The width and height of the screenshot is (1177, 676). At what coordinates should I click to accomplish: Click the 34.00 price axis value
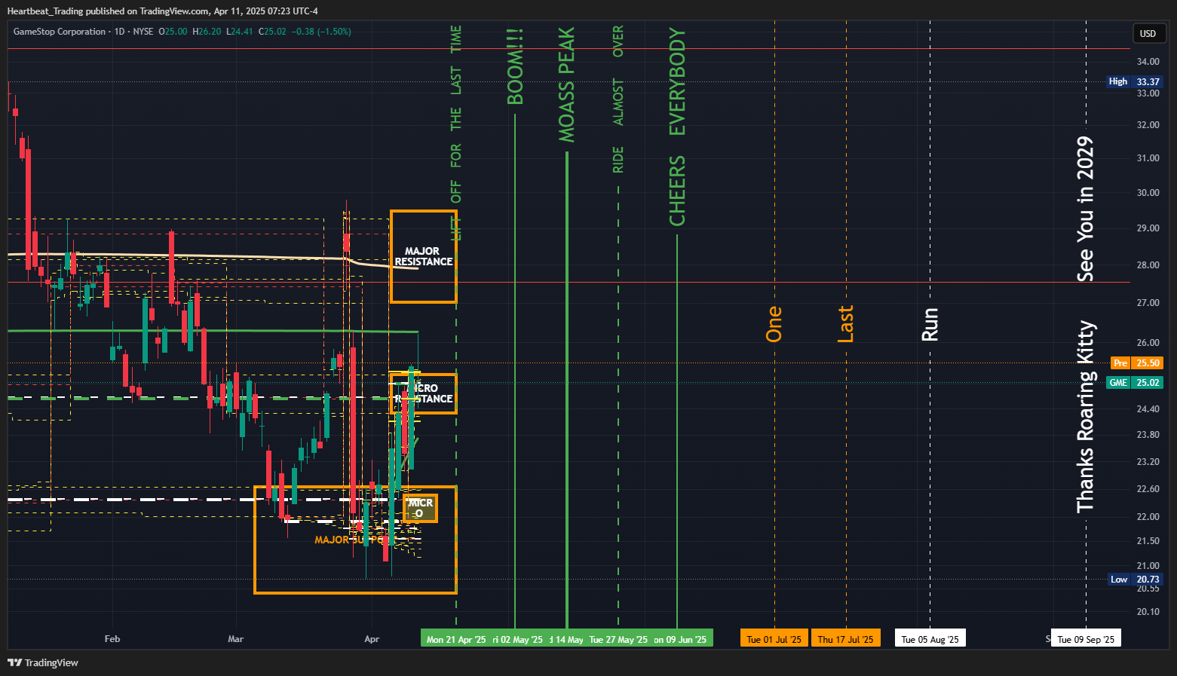click(1148, 62)
